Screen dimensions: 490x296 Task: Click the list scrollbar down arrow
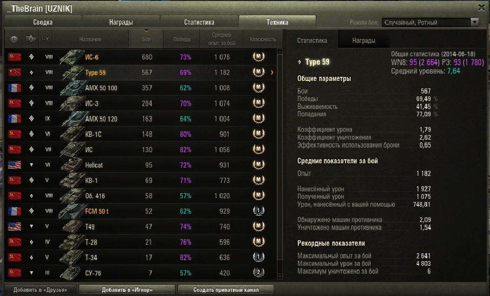[280, 276]
